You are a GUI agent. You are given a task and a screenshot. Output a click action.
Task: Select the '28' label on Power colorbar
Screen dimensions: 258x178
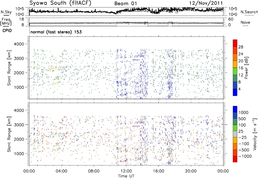241,47
